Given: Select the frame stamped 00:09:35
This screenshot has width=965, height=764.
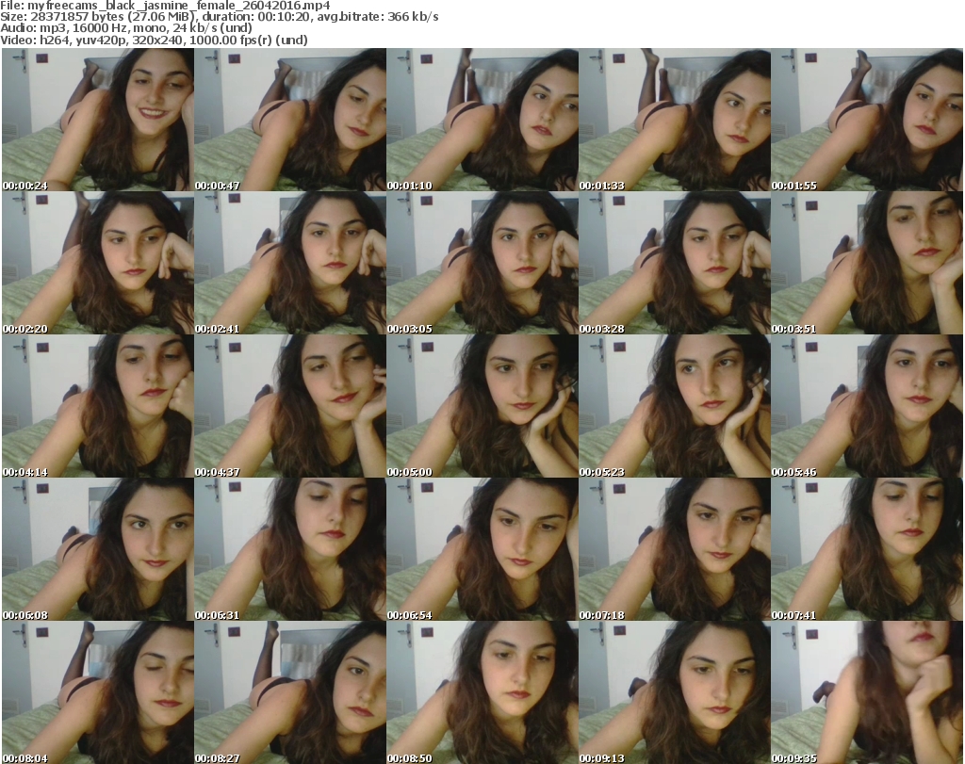Looking at the screenshot, I should (867, 692).
